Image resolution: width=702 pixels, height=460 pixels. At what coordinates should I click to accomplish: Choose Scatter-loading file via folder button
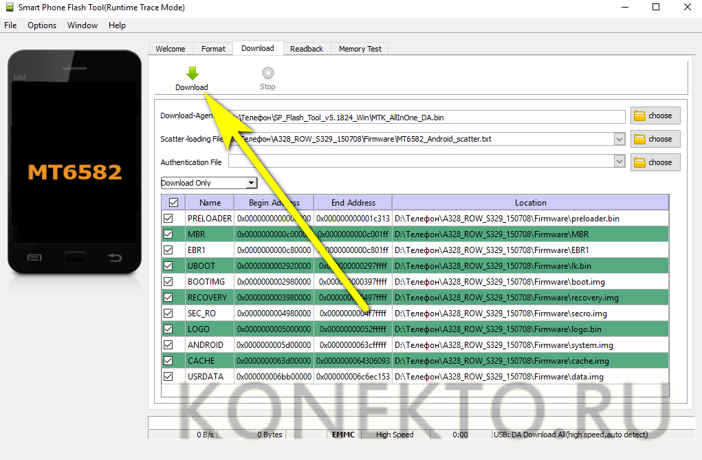click(655, 139)
